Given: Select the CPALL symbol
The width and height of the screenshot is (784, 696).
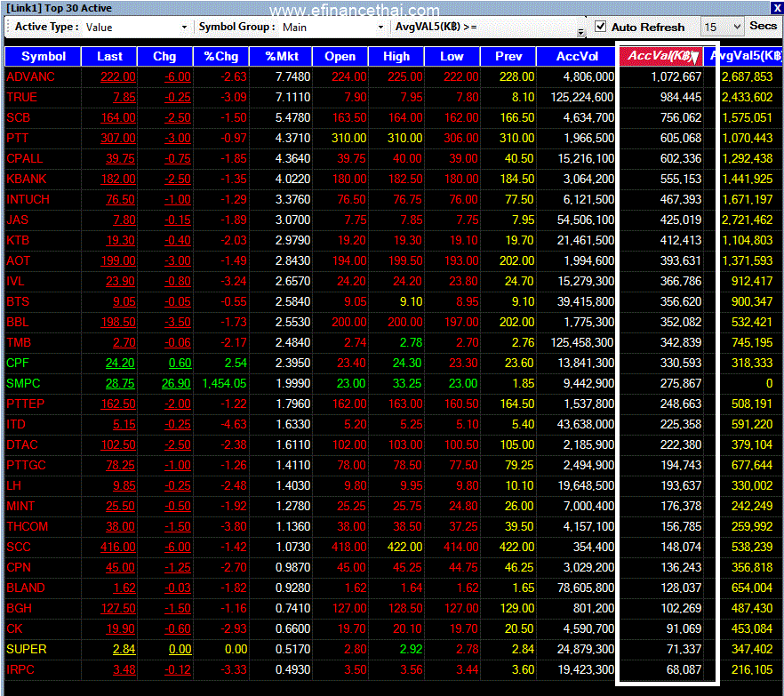Looking at the screenshot, I should 25,159.
